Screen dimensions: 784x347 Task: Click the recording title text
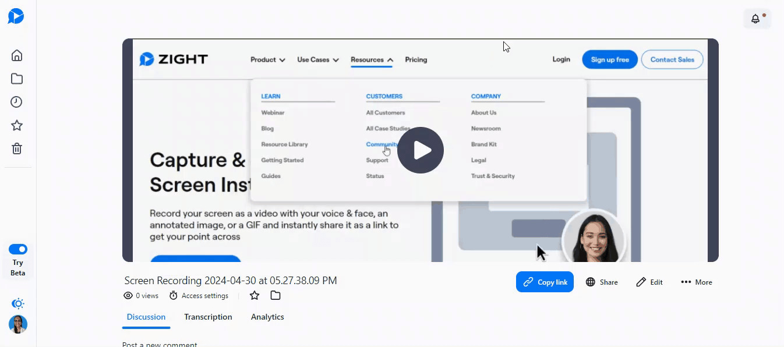[231, 281]
